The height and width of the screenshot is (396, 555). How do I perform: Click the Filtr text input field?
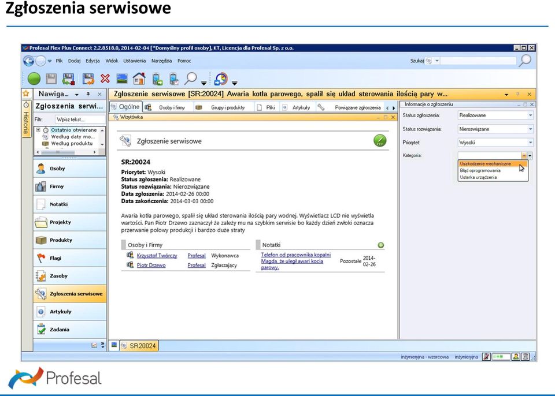(80, 119)
